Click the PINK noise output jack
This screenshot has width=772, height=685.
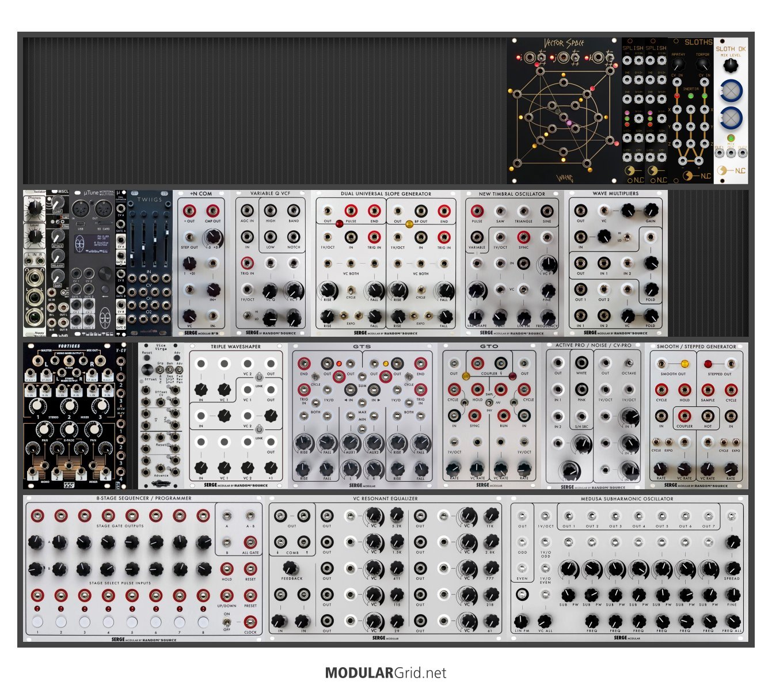tap(581, 389)
